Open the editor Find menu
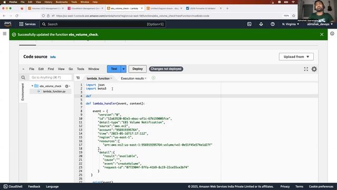 (x=51, y=69)
